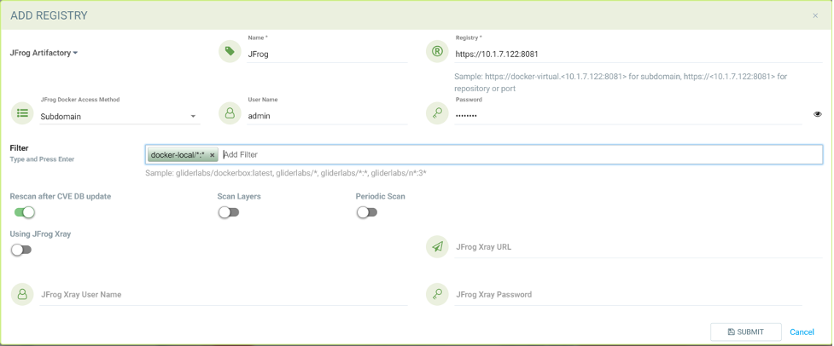
Task: Click the user icon beside User Name
Action: click(x=230, y=113)
